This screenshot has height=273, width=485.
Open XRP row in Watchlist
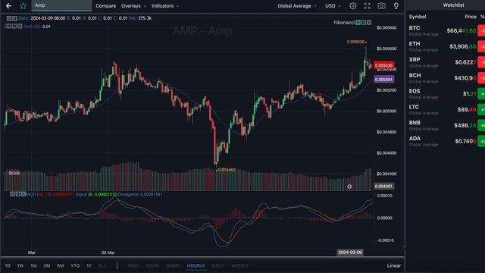(x=446, y=62)
